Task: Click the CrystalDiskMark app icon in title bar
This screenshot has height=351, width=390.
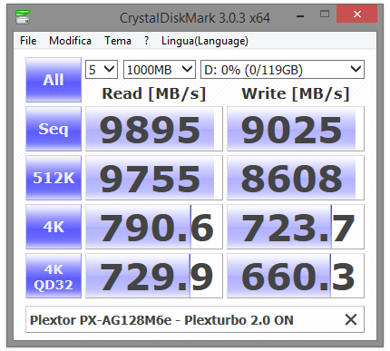Action: [x=23, y=17]
